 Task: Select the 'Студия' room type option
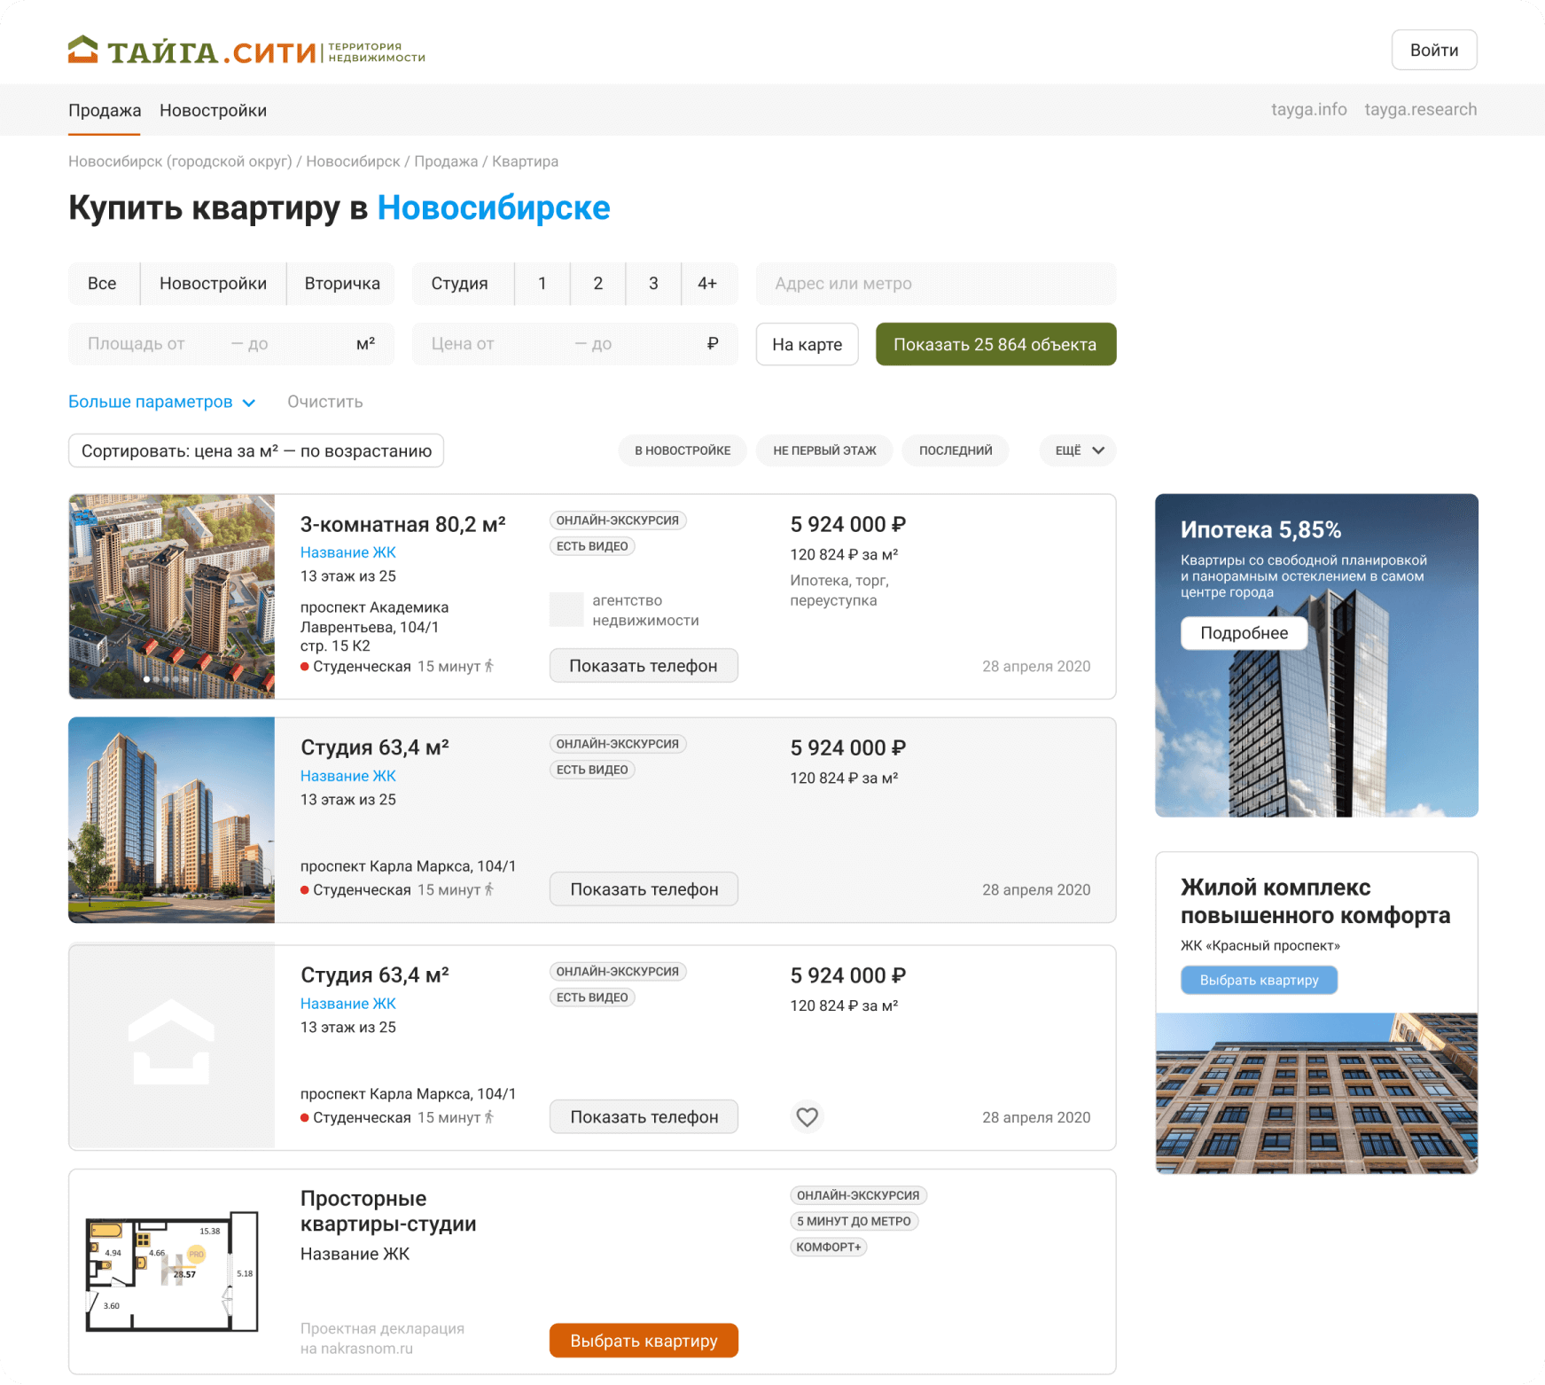point(459,284)
